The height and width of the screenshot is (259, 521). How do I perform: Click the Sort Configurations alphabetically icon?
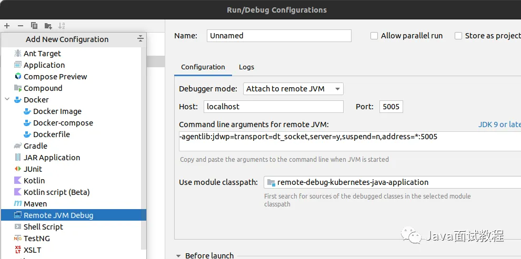coord(62,25)
